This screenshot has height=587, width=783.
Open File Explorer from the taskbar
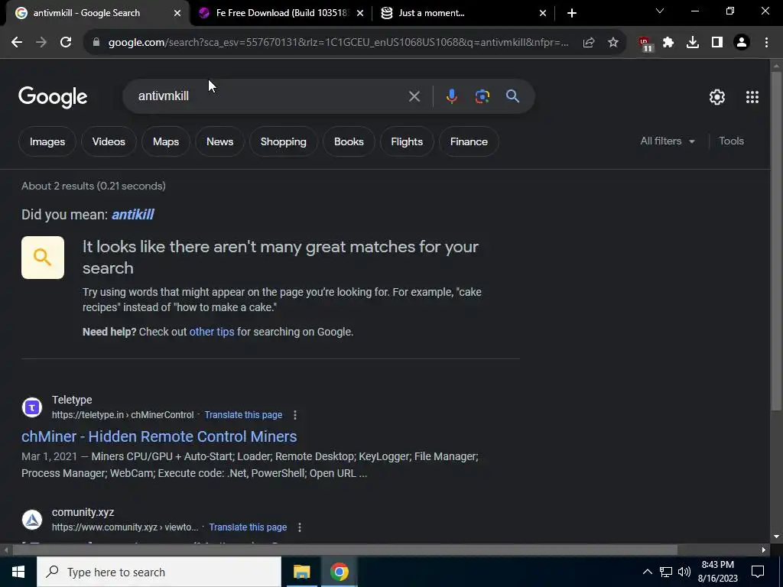coord(301,572)
